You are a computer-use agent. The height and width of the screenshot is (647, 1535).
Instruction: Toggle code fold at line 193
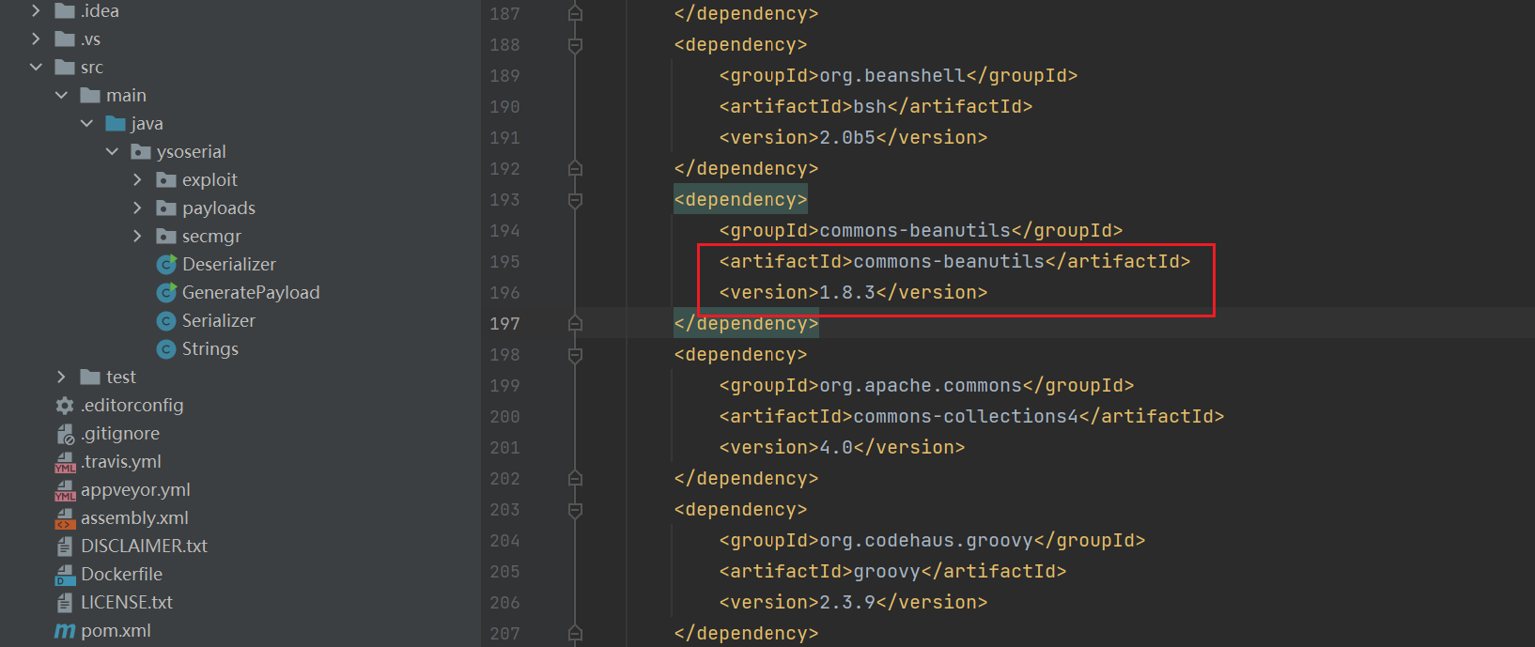576,200
